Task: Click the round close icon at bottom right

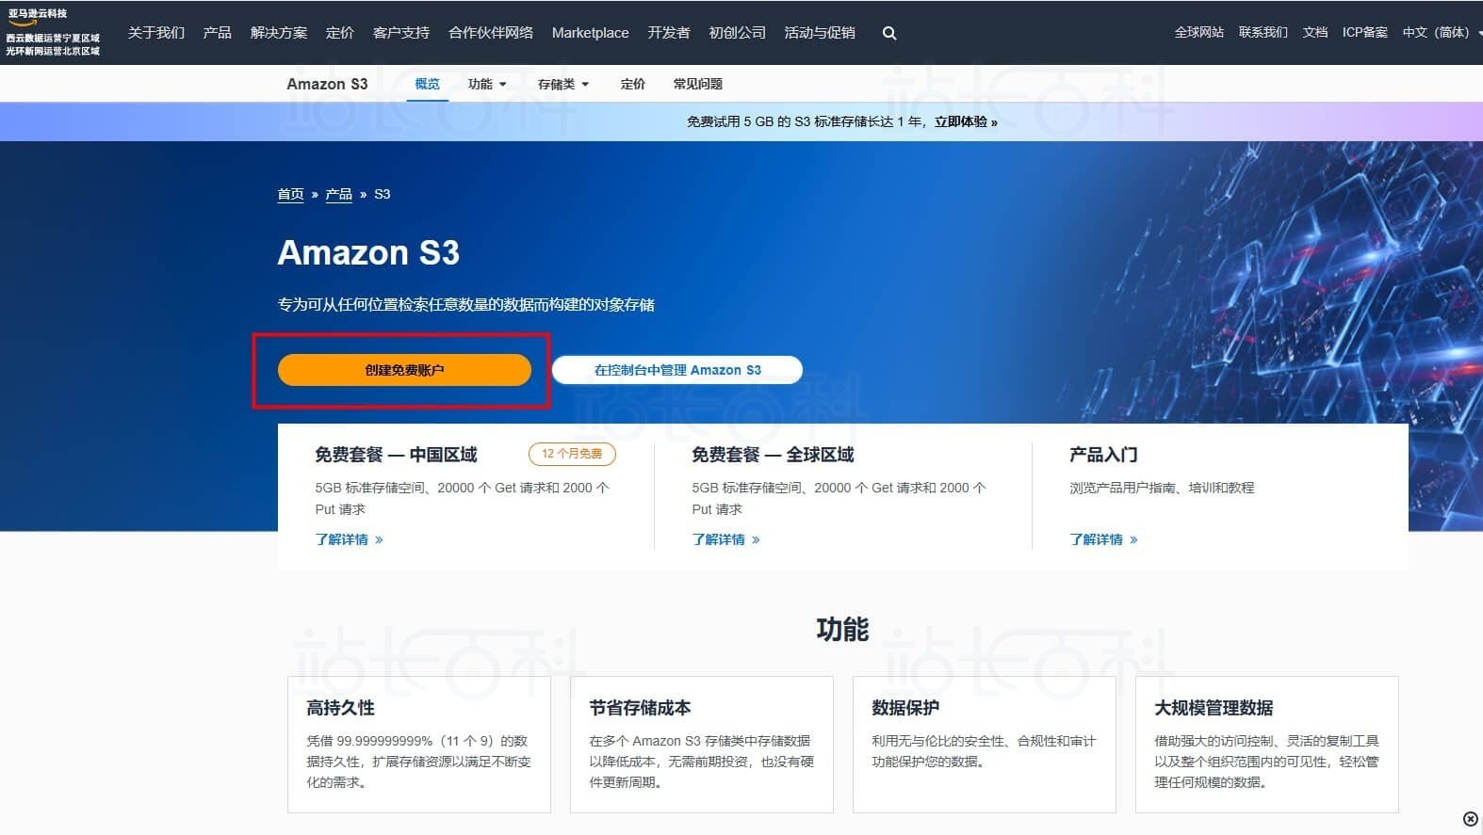Action: (1470, 819)
